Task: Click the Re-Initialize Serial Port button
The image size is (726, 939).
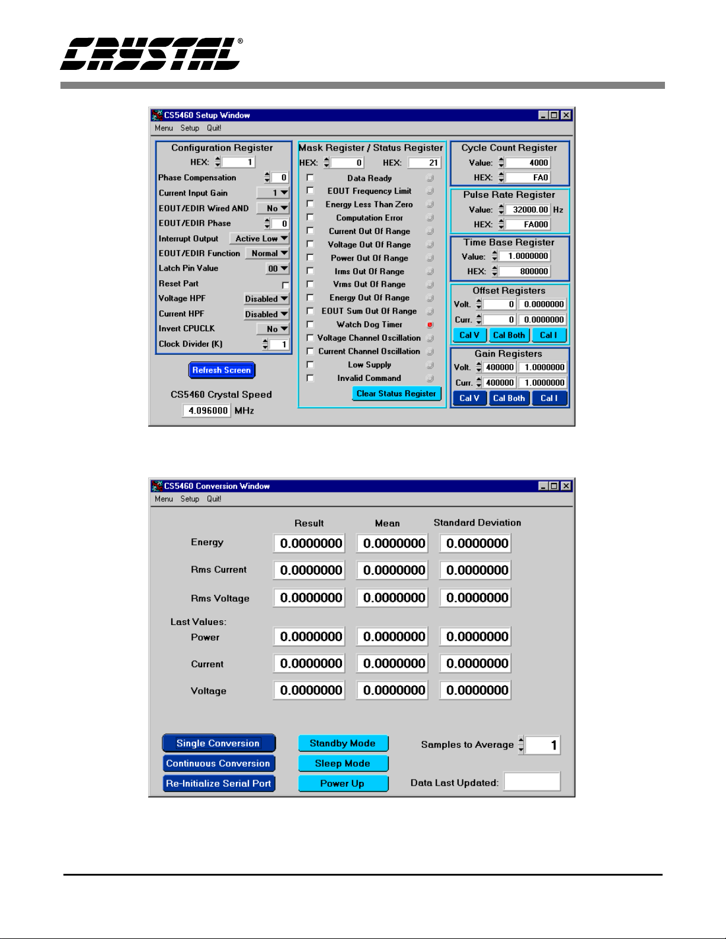Action: point(219,784)
